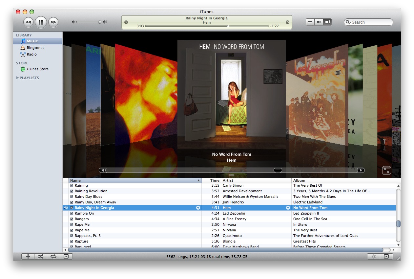414x279 pixels.
Task: Click the max volume speaker icon
Action: (105, 22)
